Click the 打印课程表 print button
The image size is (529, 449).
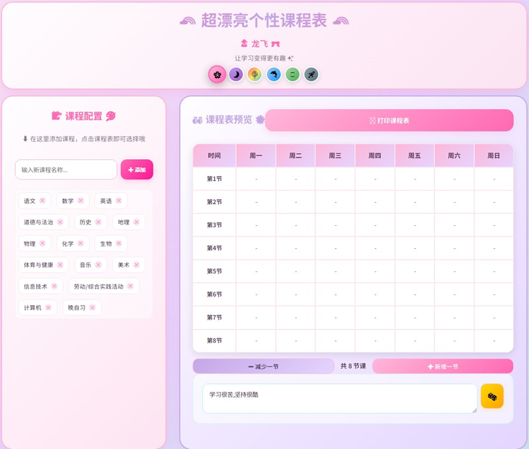(x=389, y=121)
